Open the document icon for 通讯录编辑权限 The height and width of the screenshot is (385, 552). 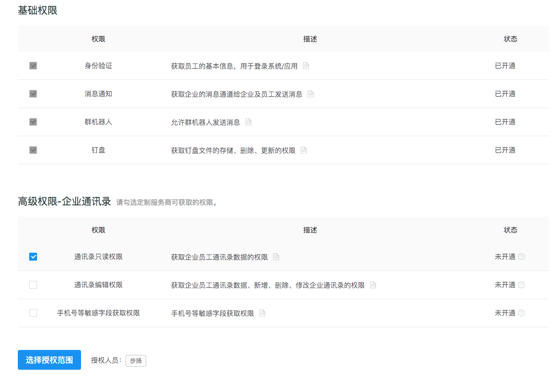[x=372, y=285]
